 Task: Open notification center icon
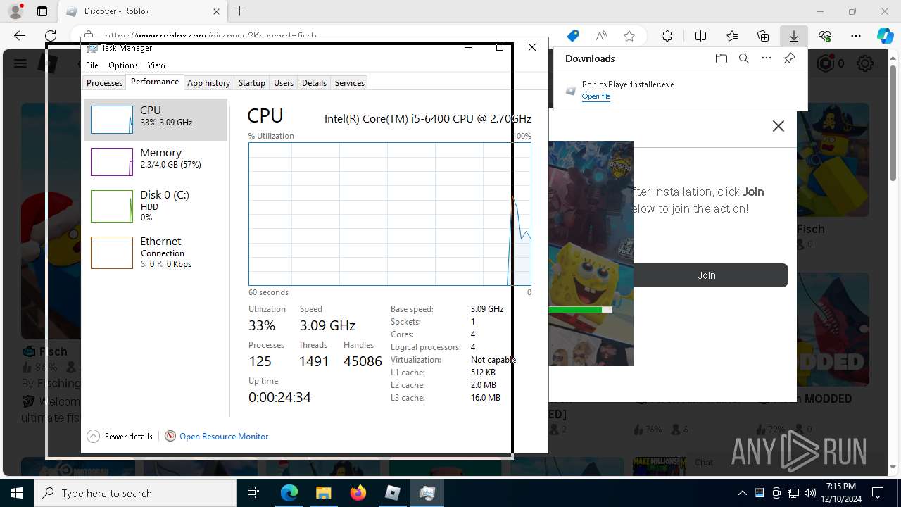coord(878,493)
